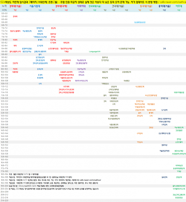186x202 pixels.
Task: Open the cafe.naver.com/oathcar link in the title row
Action: point(172,2)
